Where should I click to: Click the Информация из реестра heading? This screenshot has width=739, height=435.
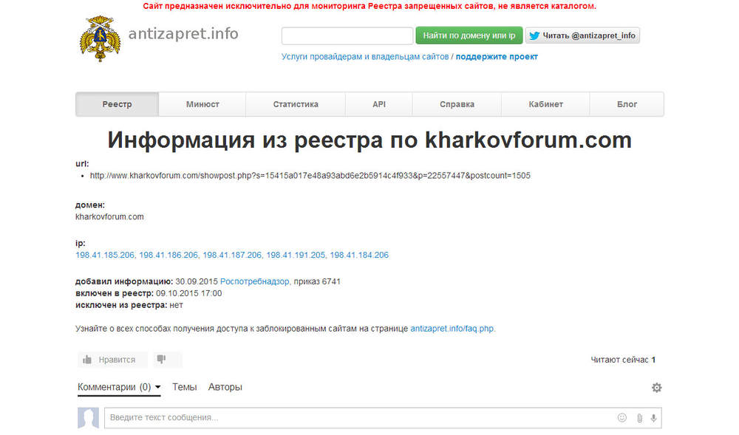369,140
